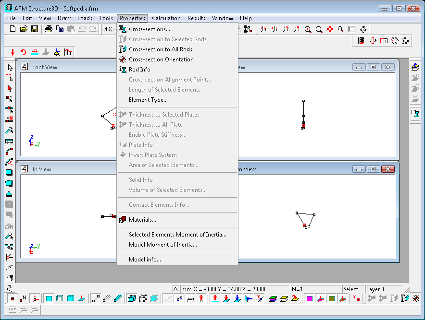Choose Cross-section Orientation menu entry

pyautogui.click(x=177, y=59)
